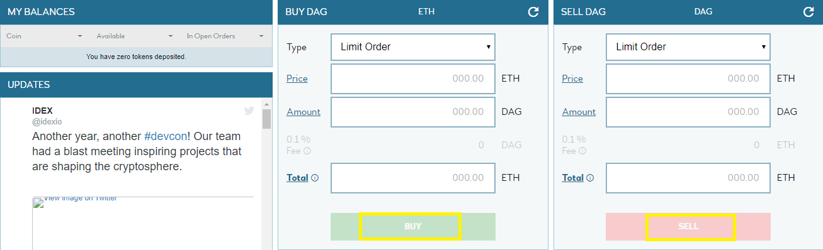Click the Fee info icon in Buy panel
This screenshot has width=823, height=250.
307,151
